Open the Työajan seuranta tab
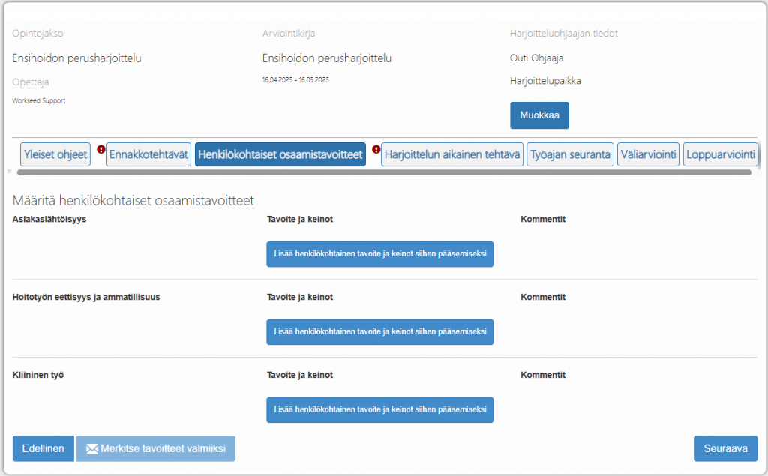Viewport: 768px width, 476px height. [570, 154]
